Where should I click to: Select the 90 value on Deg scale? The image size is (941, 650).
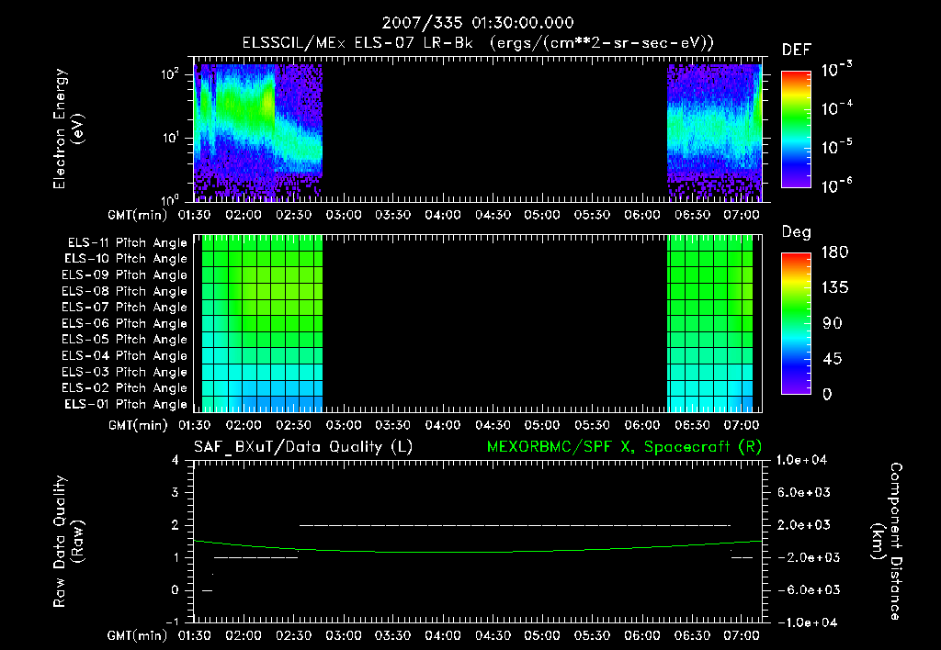833,323
